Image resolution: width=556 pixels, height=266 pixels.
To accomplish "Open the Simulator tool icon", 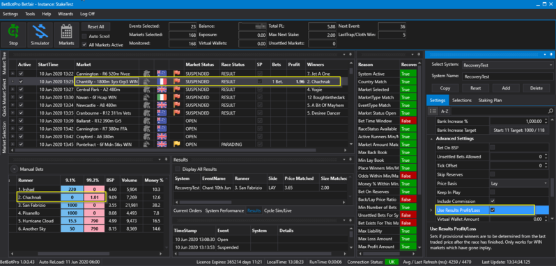I will click(x=40, y=35).
